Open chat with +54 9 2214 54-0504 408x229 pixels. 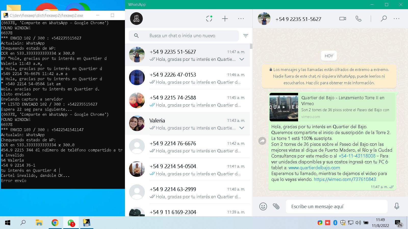[x=187, y=169]
